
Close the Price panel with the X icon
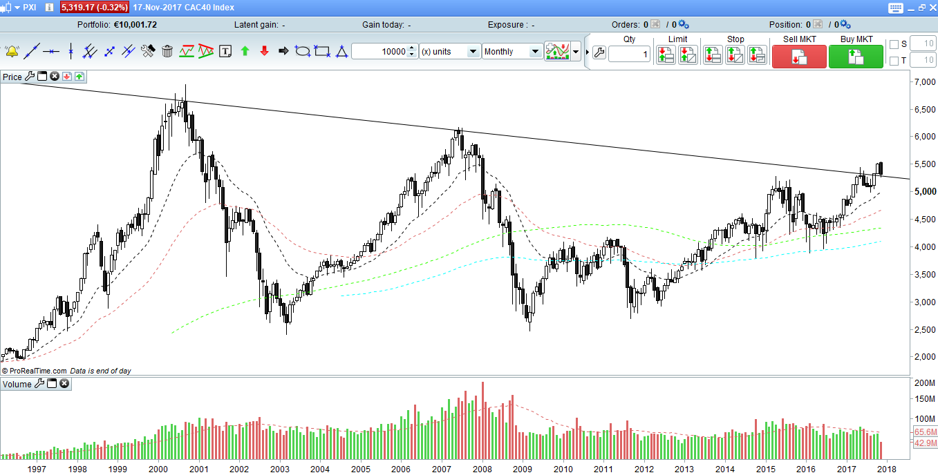click(54, 76)
